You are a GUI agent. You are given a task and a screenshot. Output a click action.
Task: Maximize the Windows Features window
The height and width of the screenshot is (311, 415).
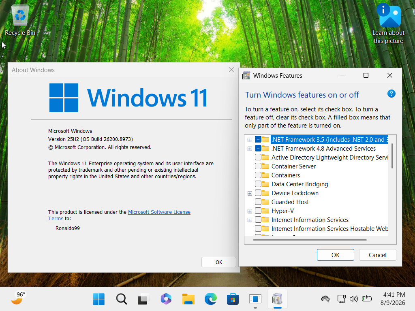(366, 75)
